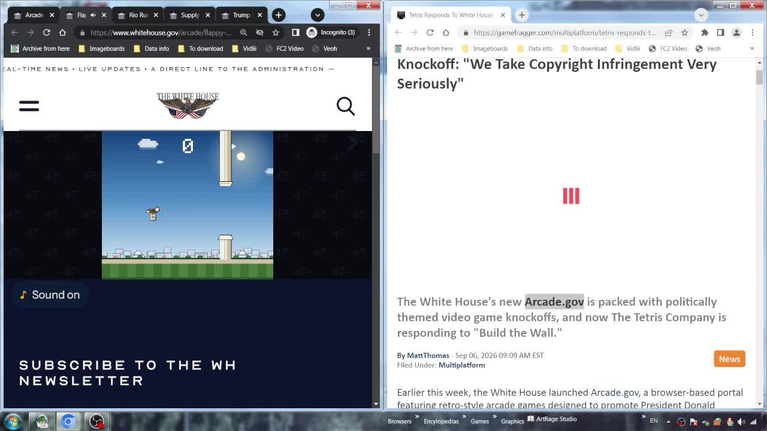This screenshot has height=431, width=767.
Task: Expand the Games taskbar toolbar chevron
Action: coord(494,417)
